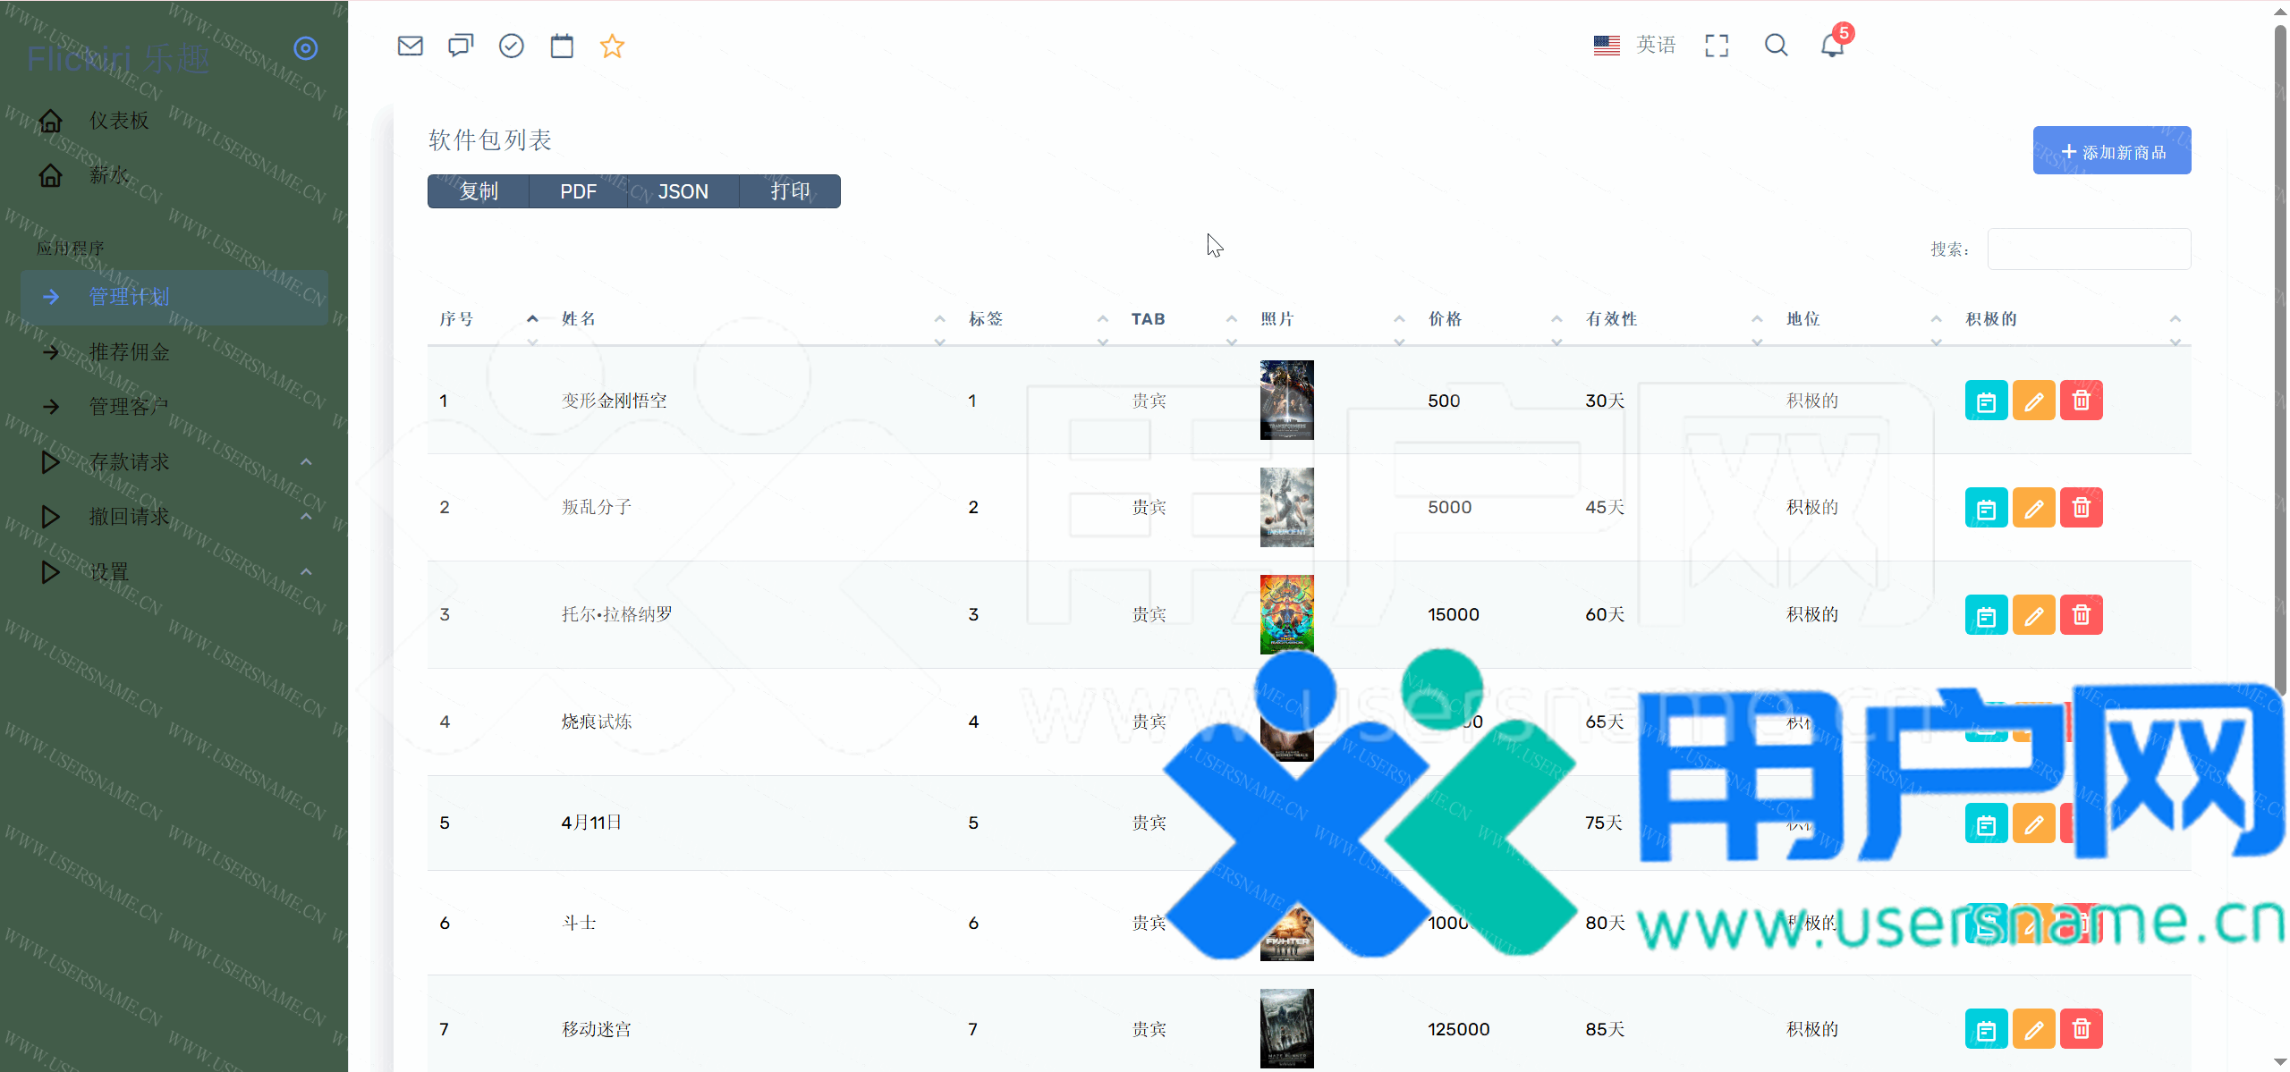Click the search magnifier icon in header

click(1776, 46)
